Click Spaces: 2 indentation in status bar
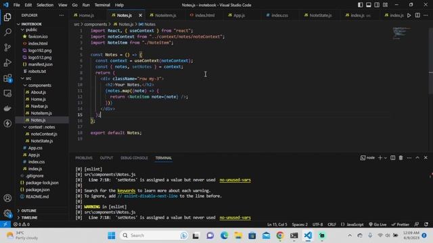Image resolution: width=433 pixels, height=243 pixels. tap(300, 225)
